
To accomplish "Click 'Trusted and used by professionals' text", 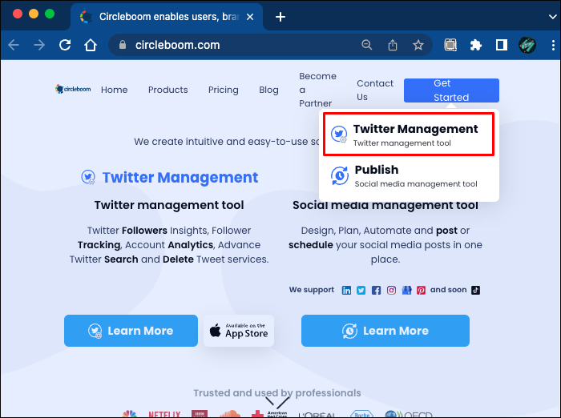I will pyautogui.click(x=277, y=393).
